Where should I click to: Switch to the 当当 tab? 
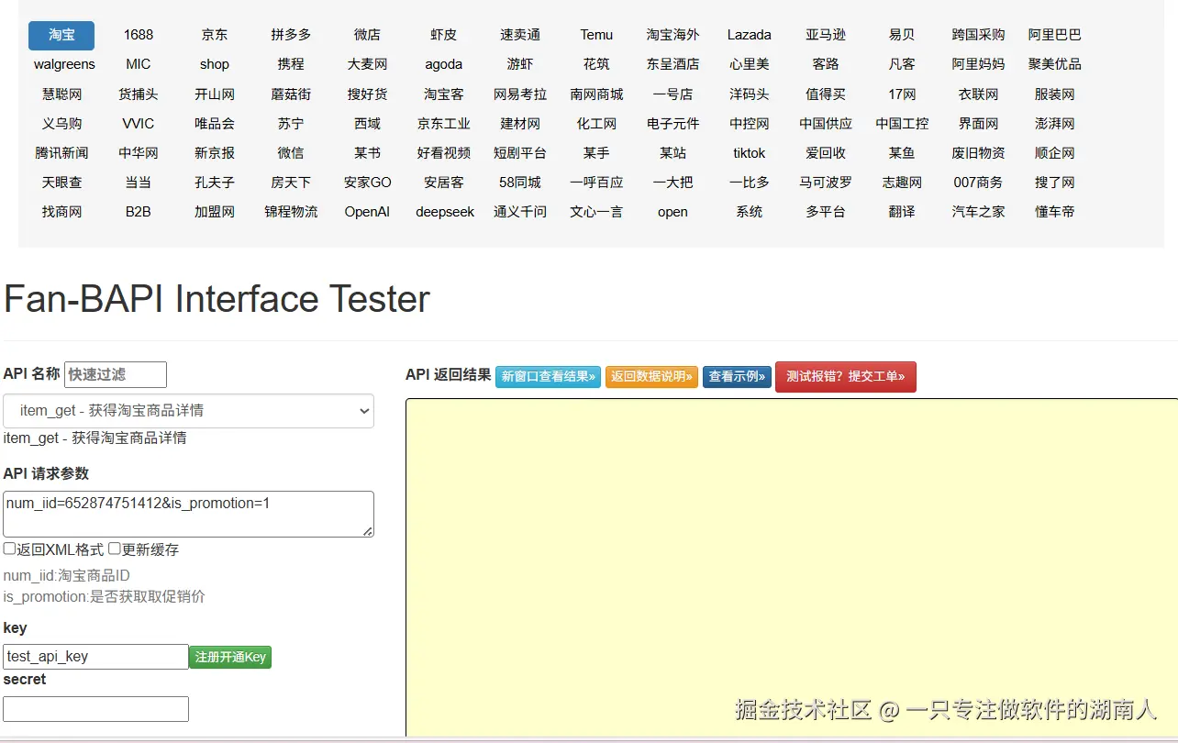coord(139,182)
